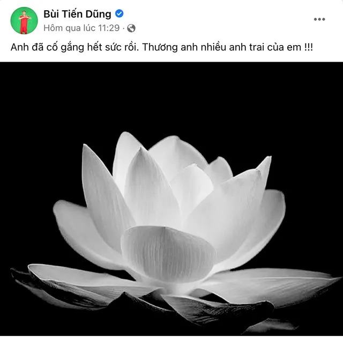Screen dimensions: 343x337
Task: Click the rounded front center lotus petal
Action: 168,254
